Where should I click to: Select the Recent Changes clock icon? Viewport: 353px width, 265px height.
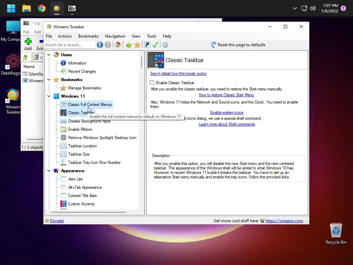pyautogui.click(x=64, y=71)
